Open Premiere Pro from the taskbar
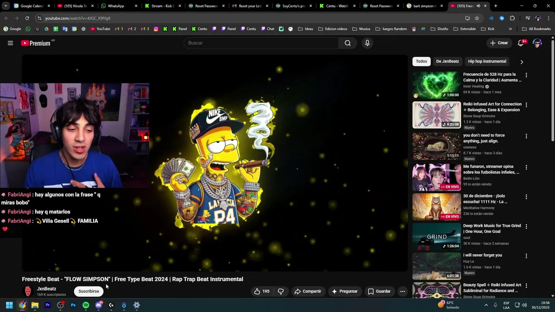Screen dimensions: 555x312 point(48,305)
